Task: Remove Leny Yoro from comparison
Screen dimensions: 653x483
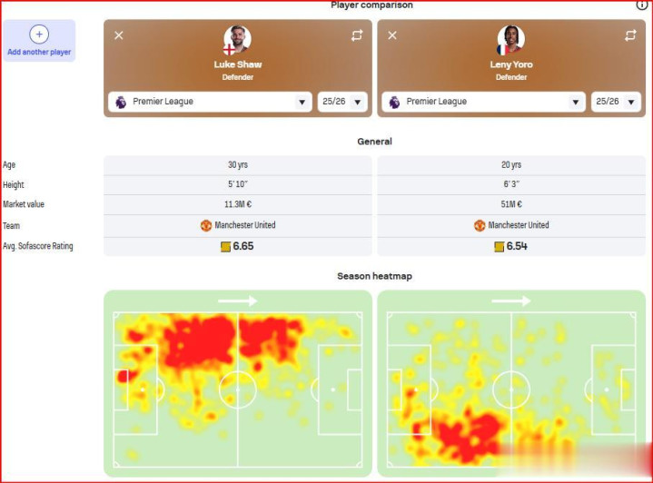Action: coord(392,35)
